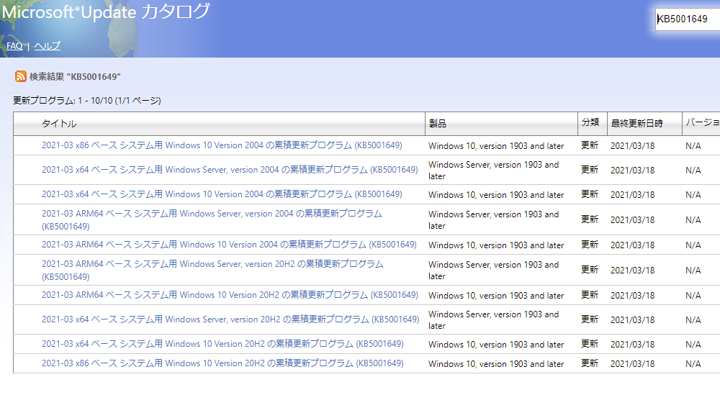720x395 pixels.
Task: Open x64 Windows 10 Version 2004 update link
Action: pyautogui.click(x=222, y=194)
